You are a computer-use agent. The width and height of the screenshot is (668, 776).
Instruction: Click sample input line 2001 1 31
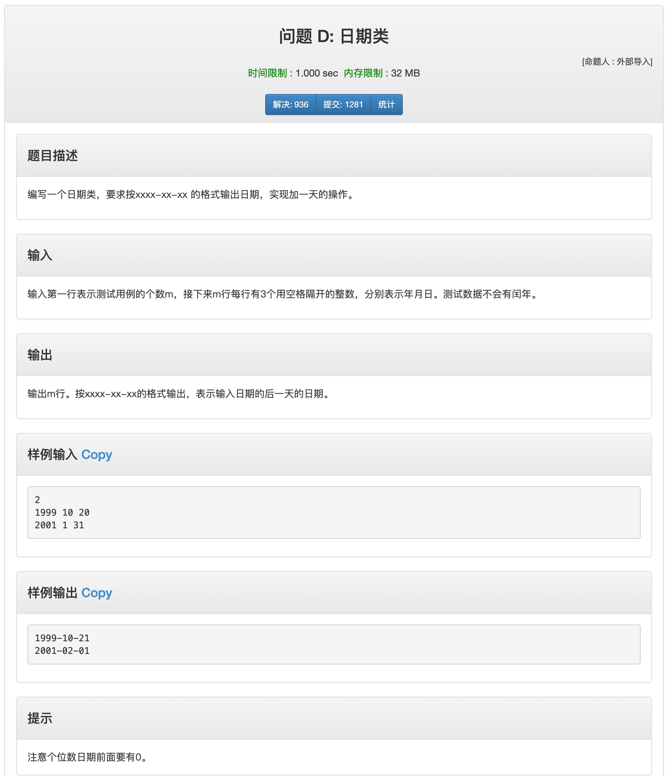point(60,525)
